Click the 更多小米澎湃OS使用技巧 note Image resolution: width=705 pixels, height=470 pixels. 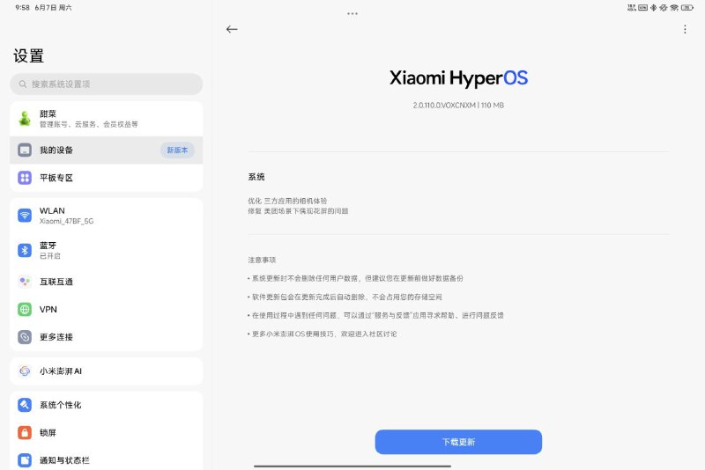[322, 334]
